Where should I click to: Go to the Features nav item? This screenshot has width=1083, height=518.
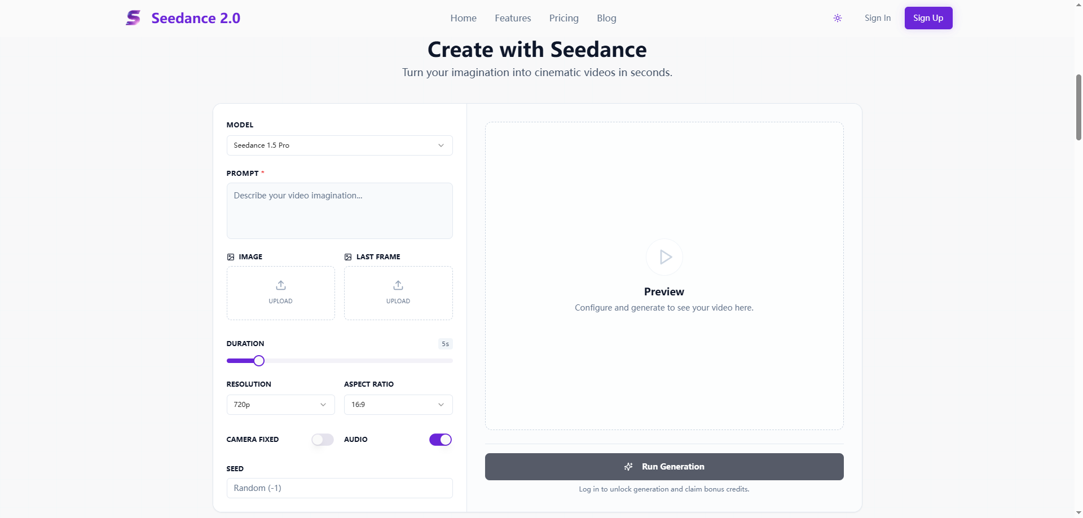513,18
